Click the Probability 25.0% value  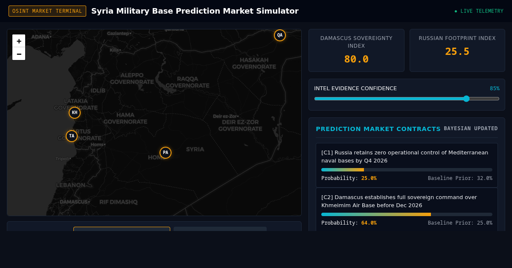(369, 178)
